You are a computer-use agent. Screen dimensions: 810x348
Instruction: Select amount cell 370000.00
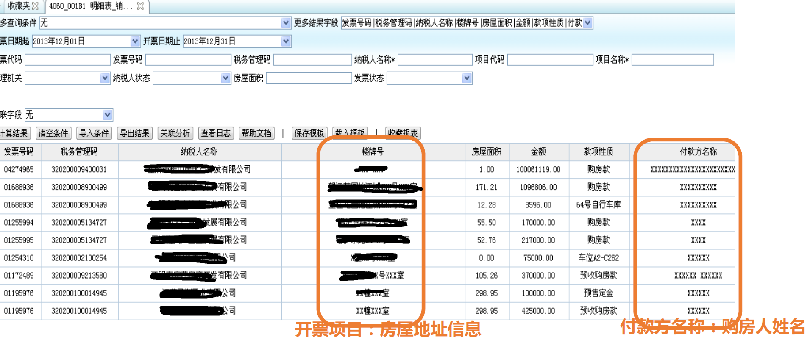538,276
